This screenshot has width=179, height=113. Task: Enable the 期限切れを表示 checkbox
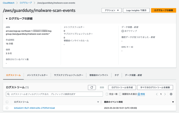(120, 94)
